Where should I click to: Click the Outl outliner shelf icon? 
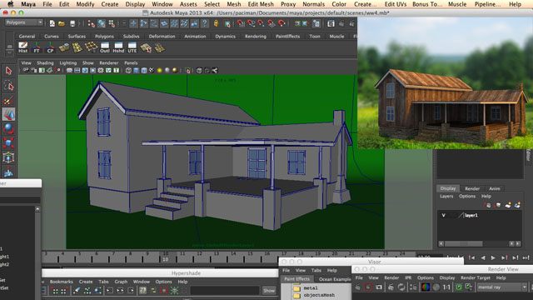[x=105, y=47]
